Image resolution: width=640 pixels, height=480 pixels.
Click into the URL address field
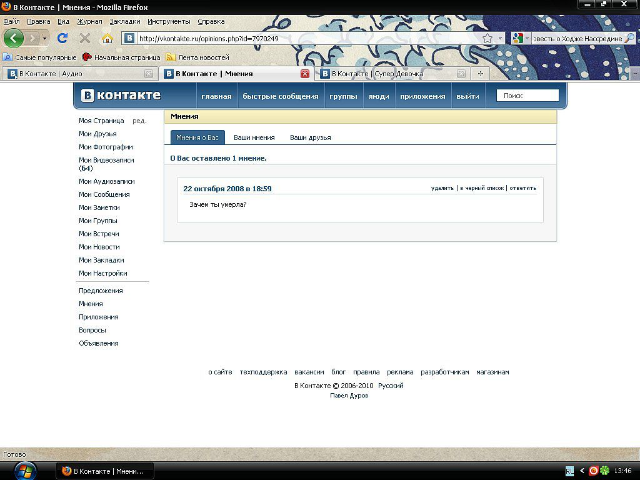[x=309, y=38]
